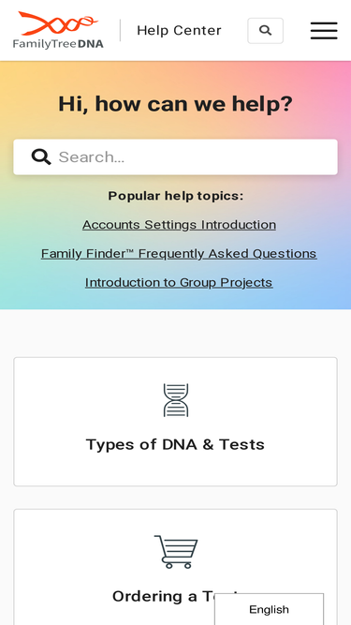This screenshot has width=351, height=625.
Task: Open the header search magnifier button
Action: tap(266, 31)
